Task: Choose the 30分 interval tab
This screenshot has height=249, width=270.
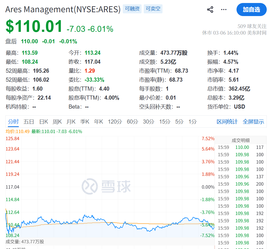Action: point(148,122)
